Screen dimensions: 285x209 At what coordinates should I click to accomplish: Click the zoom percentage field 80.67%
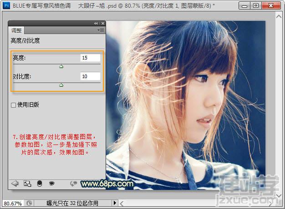point(13,204)
